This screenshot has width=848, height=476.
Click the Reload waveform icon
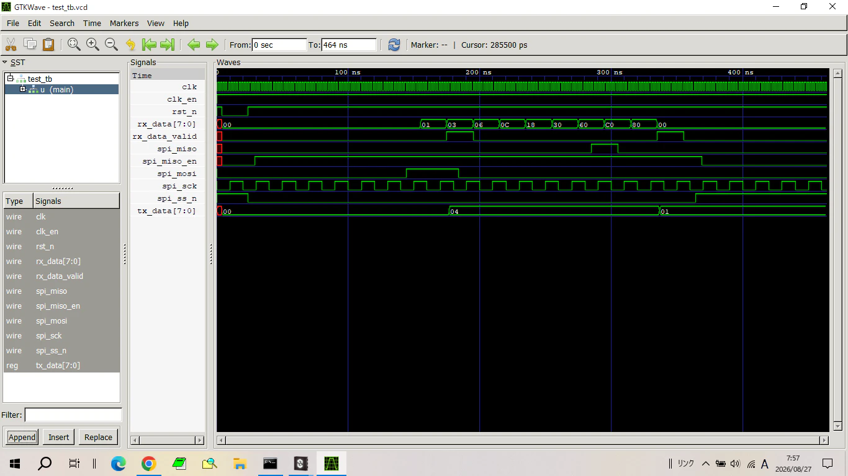(x=394, y=45)
